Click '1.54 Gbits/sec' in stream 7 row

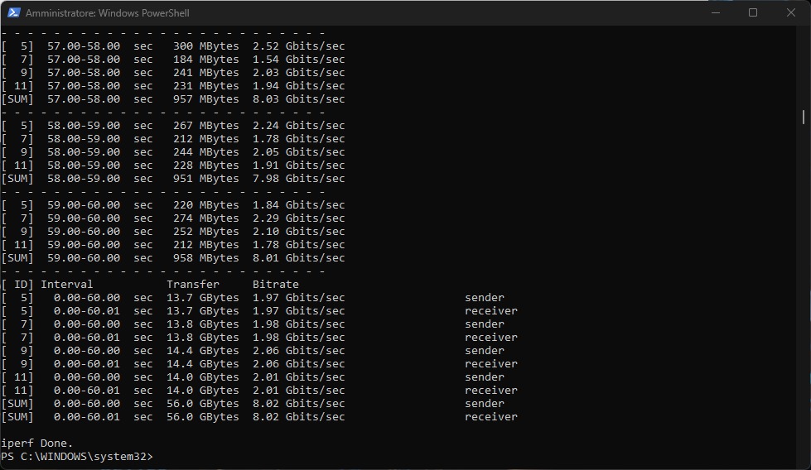(299, 60)
